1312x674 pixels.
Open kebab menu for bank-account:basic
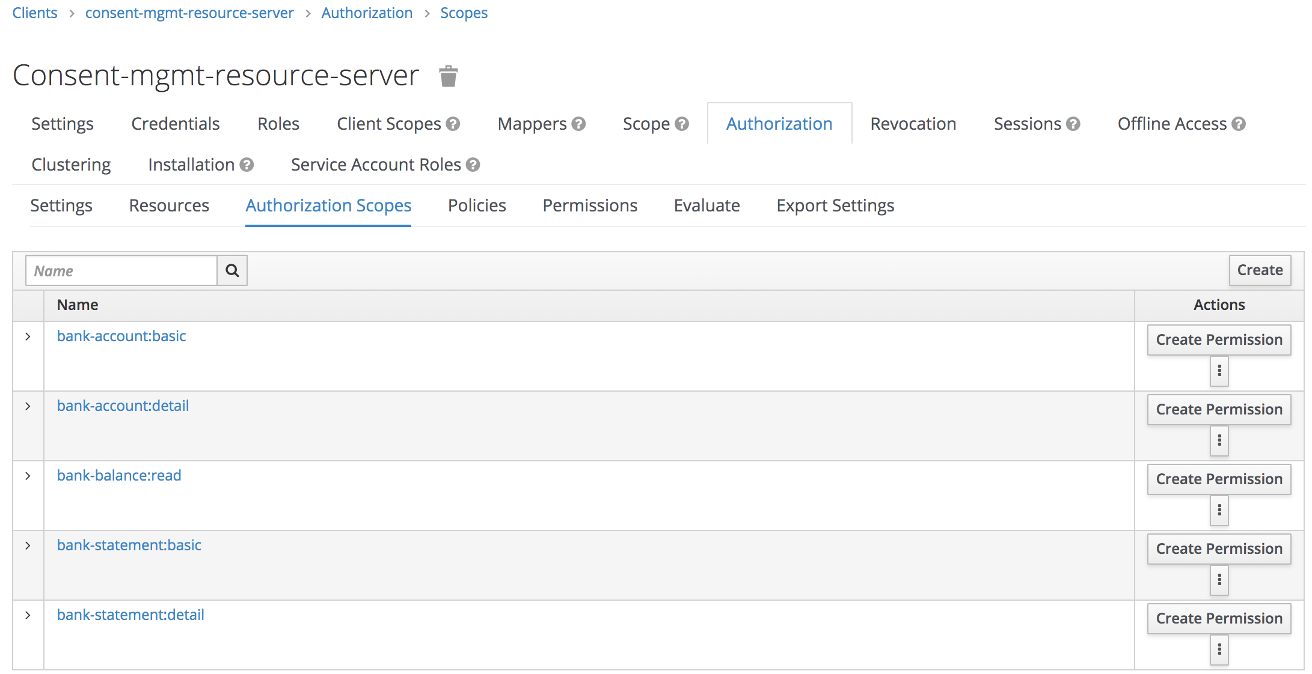1219,371
